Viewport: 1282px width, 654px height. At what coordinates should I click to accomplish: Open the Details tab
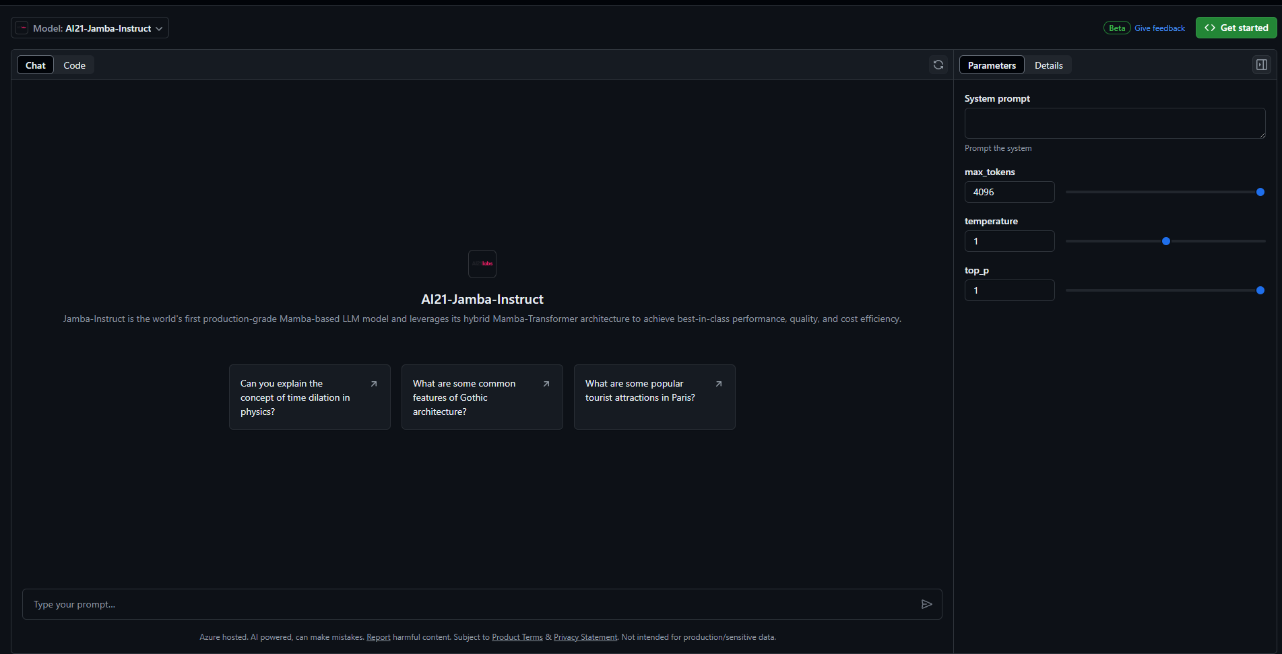[1048, 65]
